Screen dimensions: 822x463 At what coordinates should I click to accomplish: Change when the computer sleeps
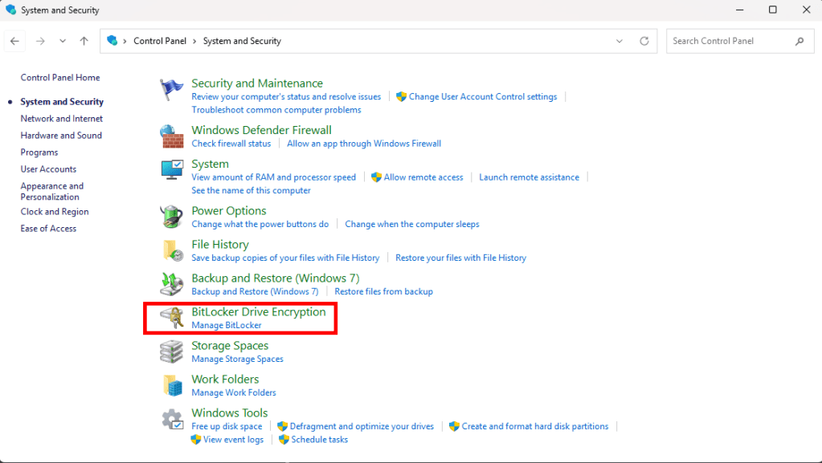(x=412, y=224)
